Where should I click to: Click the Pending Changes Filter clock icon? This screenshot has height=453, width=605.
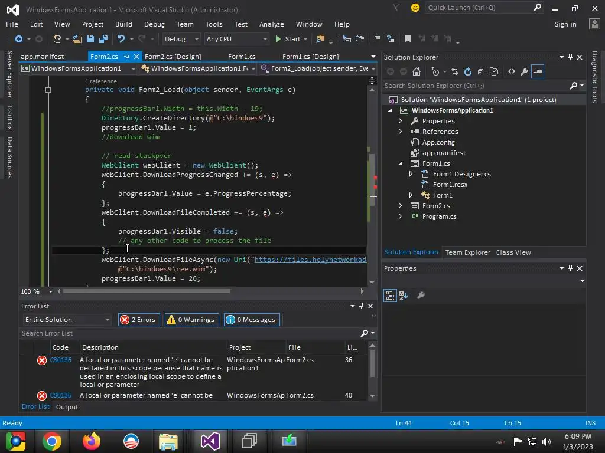(x=435, y=71)
